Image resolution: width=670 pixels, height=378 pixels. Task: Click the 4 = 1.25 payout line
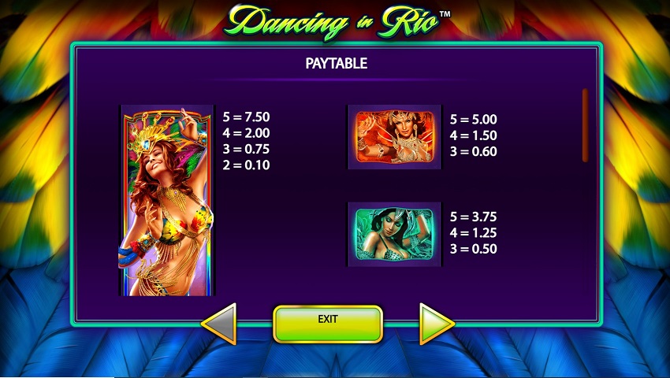(x=474, y=233)
